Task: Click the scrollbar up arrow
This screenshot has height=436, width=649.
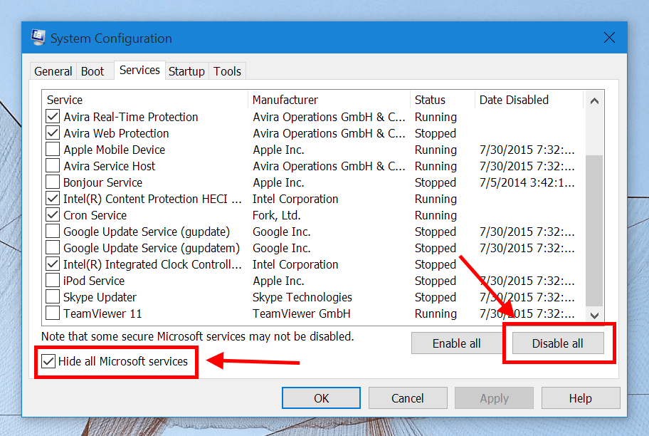Action: [594, 100]
